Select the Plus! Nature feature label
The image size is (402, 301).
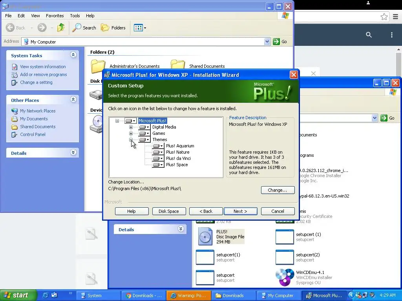178,152
